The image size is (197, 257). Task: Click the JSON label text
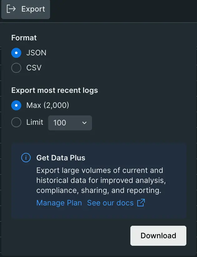36,53
